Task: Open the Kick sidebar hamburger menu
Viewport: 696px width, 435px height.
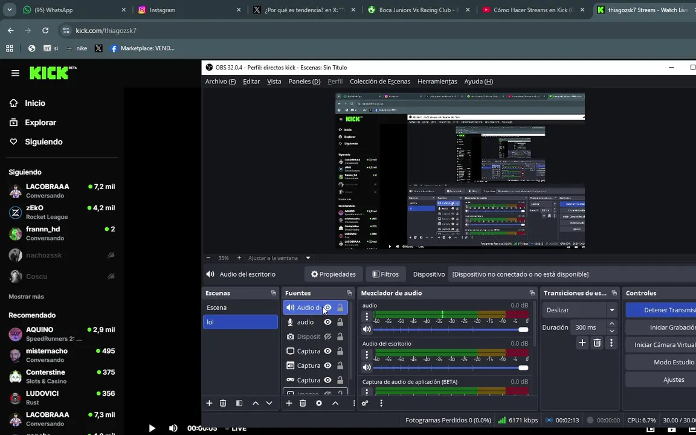Action: tap(16, 73)
